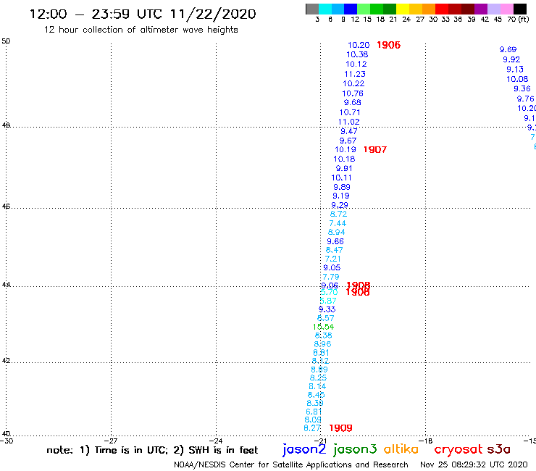Viewport: 536px width, 471px height.
Task: Select the 9.69 value on right track
Action: pyautogui.click(x=508, y=49)
